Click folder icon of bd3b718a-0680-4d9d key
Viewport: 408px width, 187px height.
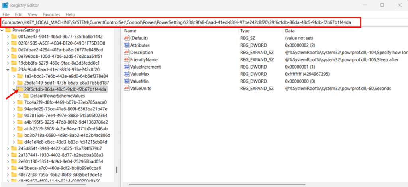pyautogui.click(x=20, y=135)
